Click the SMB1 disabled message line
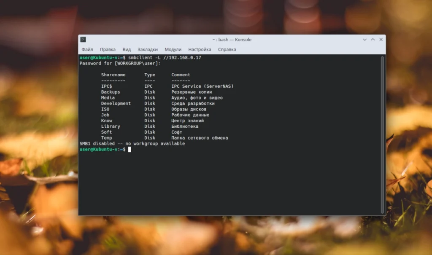Viewport: 432px width, 255px height. pos(132,144)
